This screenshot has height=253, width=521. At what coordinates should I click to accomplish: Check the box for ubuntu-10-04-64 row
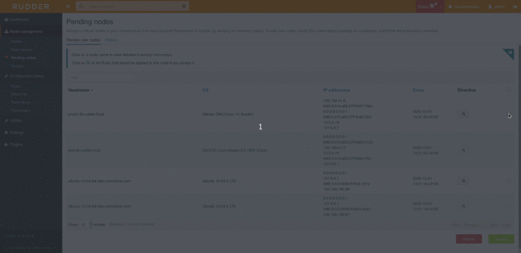(509, 181)
